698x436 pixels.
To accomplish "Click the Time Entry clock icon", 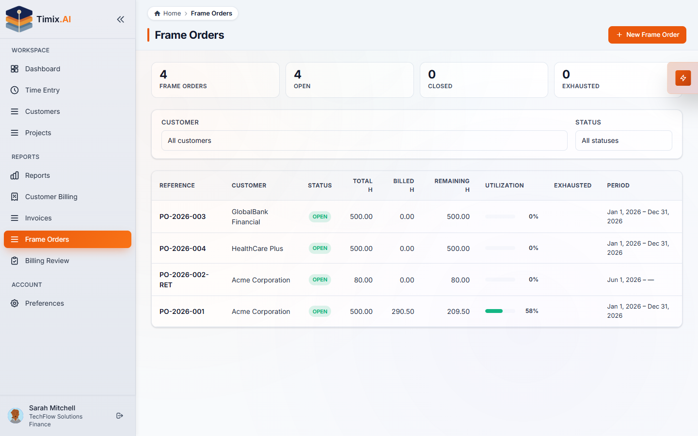I will (15, 90).
